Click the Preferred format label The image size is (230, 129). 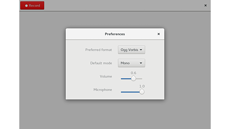pos(98,50)
